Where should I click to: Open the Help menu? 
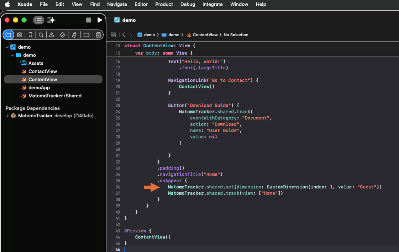pos(261,4)
